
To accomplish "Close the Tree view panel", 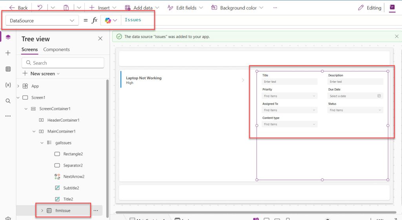I will click(x=100, y=38).
